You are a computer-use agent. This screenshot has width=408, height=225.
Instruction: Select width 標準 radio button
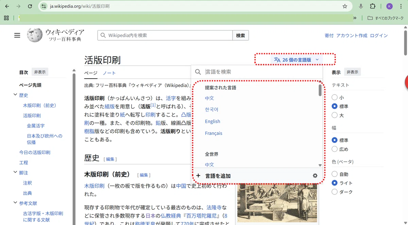click(335, 140)
